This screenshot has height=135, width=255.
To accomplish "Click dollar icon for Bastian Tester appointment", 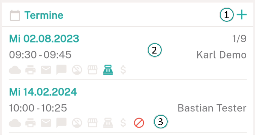I will tap(123, 123).
